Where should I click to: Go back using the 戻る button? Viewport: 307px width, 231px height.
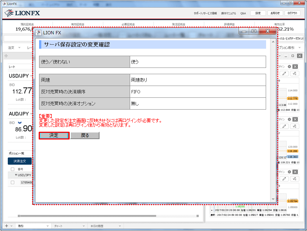point(85,135)
